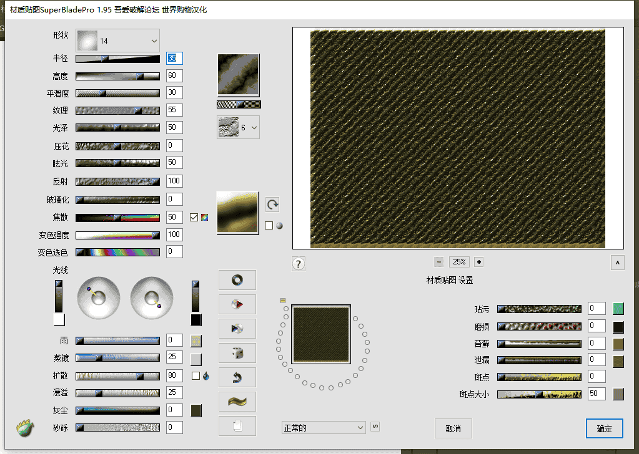
Task: Click the disc button with red arrow
Action: (x=237, y=304)
